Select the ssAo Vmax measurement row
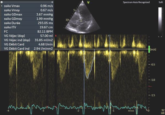 [28, 6]
